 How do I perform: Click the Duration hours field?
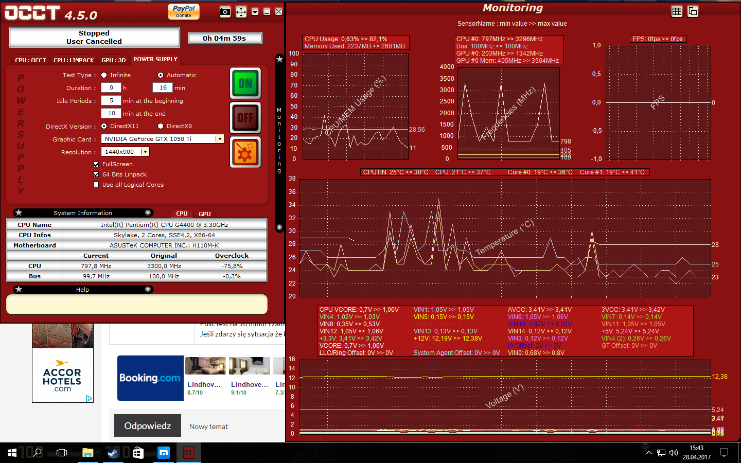click(111, 87)
